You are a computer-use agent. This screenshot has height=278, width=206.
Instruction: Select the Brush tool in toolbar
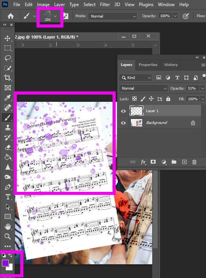[x=8, y=117]
